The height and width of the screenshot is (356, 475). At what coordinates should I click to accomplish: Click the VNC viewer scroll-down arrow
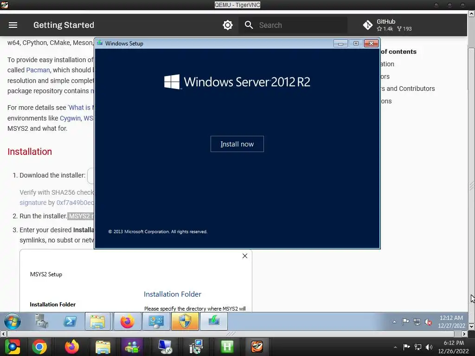coord(472,327)
